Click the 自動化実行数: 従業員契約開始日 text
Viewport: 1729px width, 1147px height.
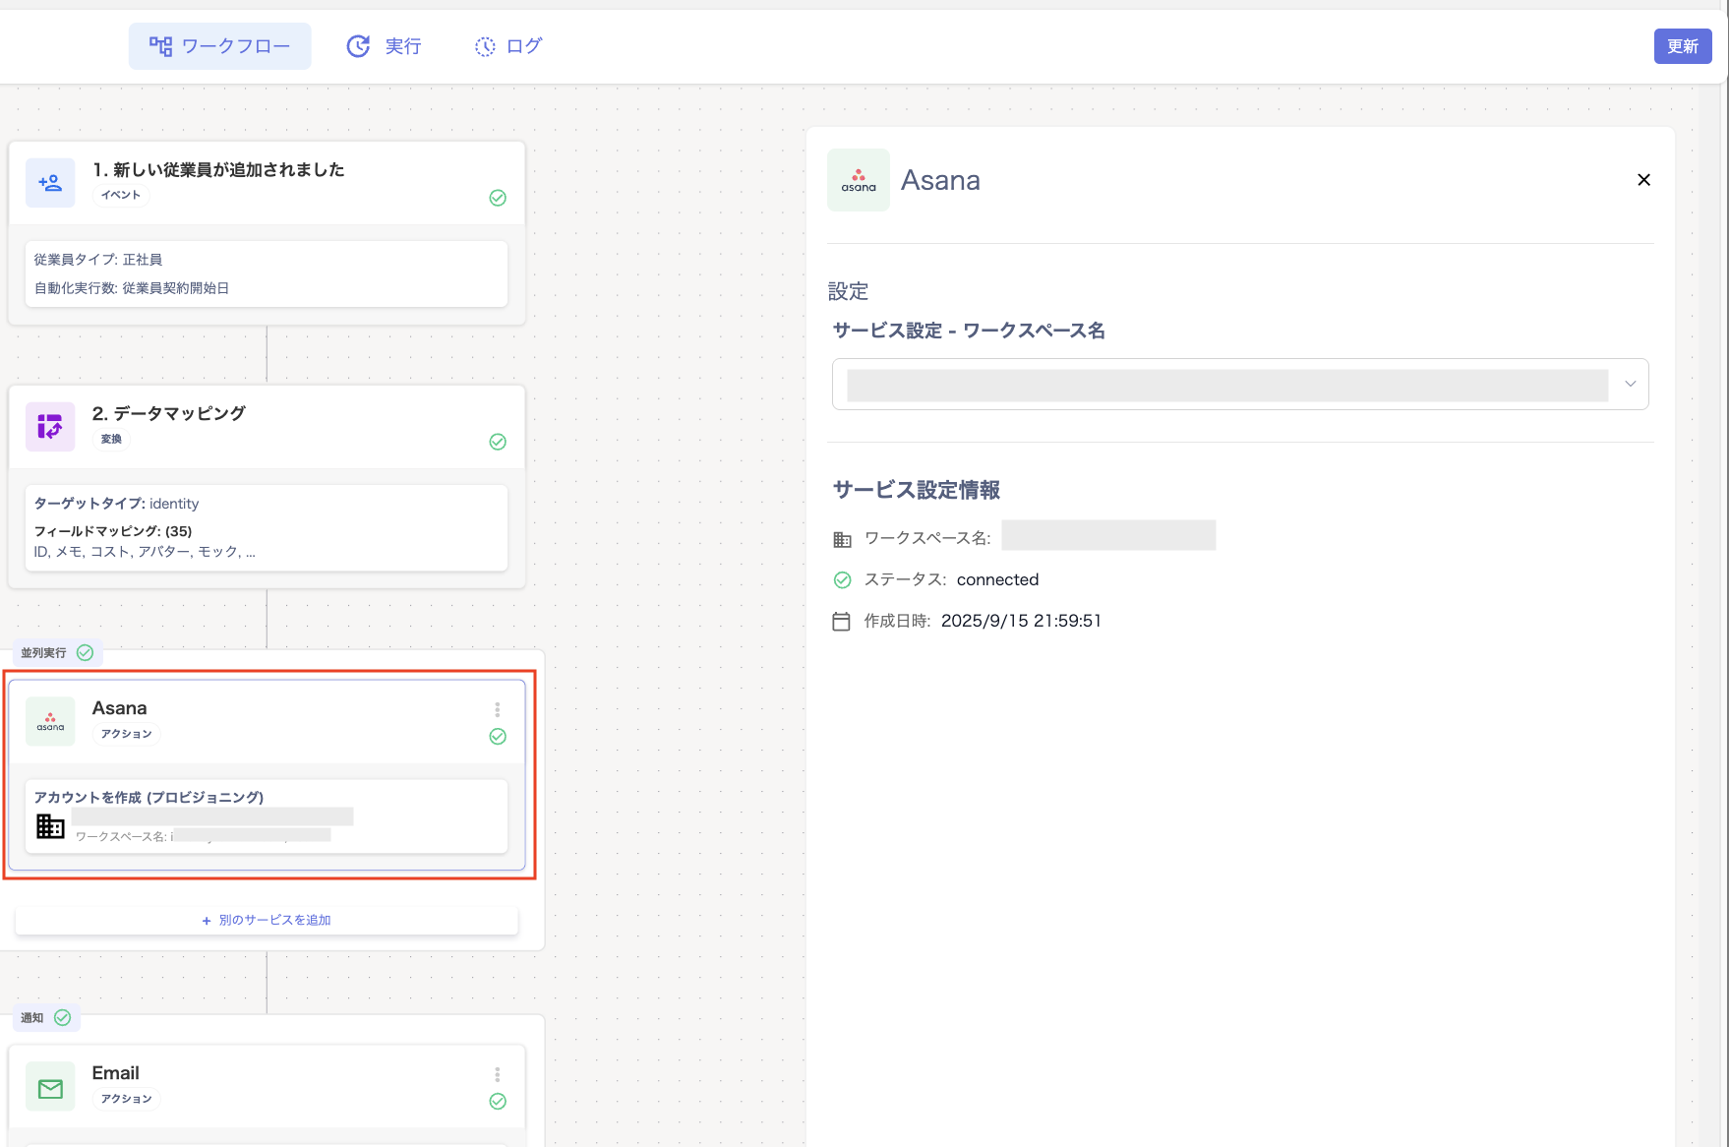point(132,288)
